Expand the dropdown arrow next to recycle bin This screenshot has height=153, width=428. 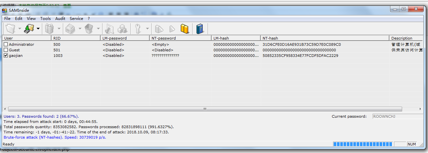[x=98, y=29]
